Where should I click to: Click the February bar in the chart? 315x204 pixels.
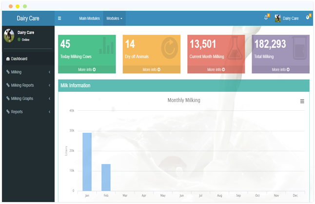(106, 178)
